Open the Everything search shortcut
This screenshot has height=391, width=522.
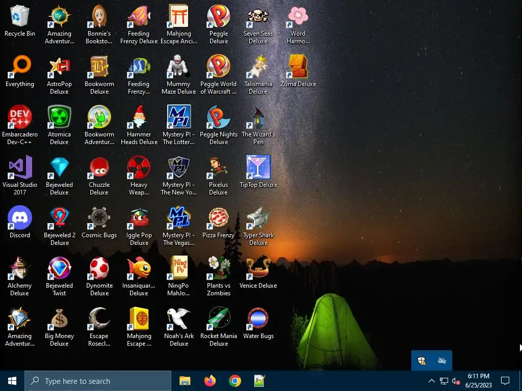click(20, 66)
